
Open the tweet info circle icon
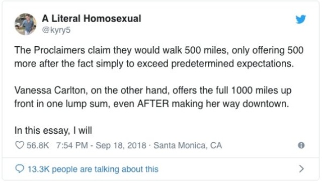(x=301, y=145)
